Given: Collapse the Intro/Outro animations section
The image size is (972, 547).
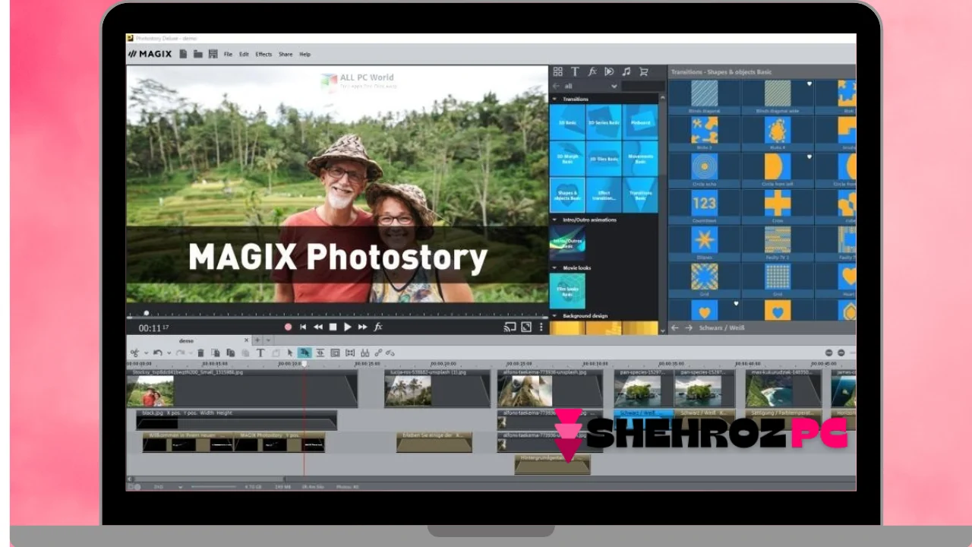Looking at the screenshot, I should pos(554,220).
